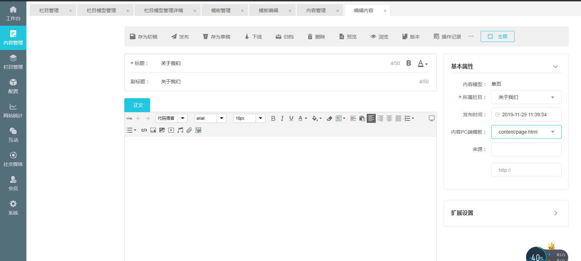Open 互动 in the left sidebar
Viewport: 581px width, 261px height.
point(13,135)
